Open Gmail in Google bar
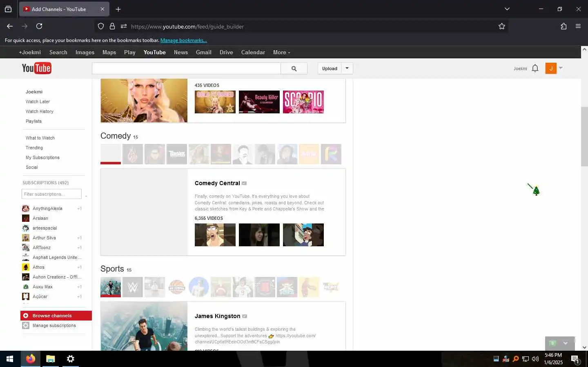This screenshot has width=588, height=367. pos(203,52)
